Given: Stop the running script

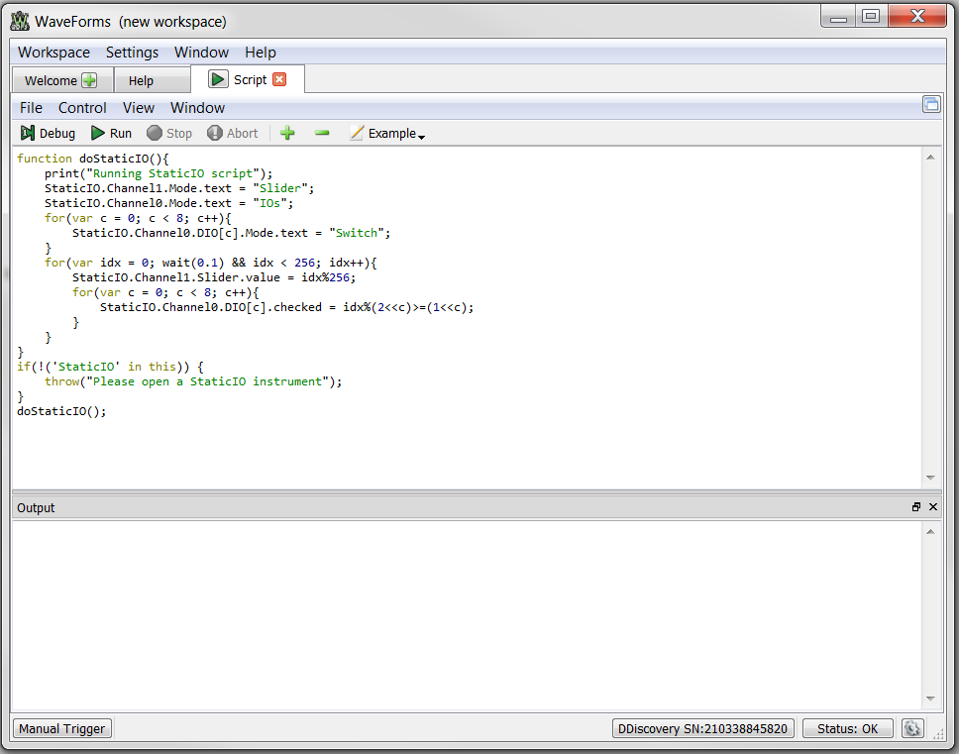Looking at the screenshot, I should point(169,134).
